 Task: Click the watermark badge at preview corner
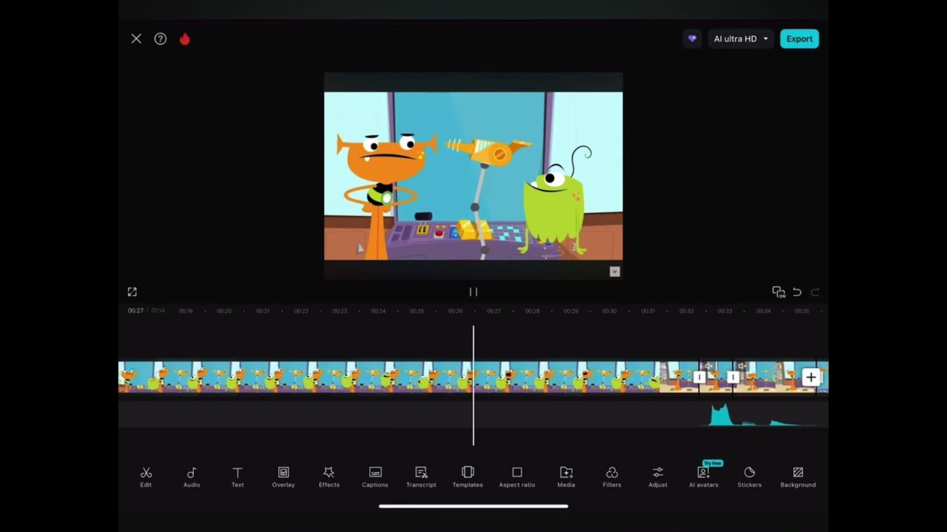(614, 272)
